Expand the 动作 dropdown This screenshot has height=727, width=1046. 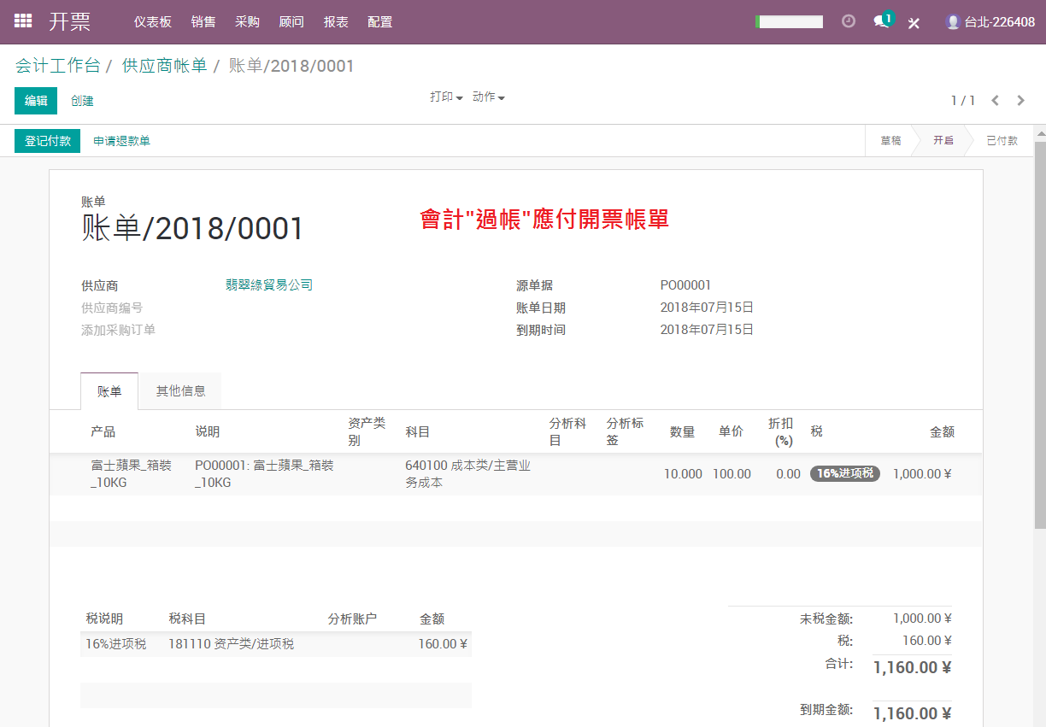point(489,97)
